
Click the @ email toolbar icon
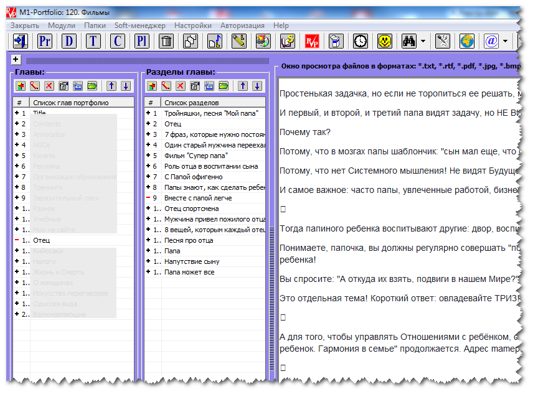coord(491,42)
